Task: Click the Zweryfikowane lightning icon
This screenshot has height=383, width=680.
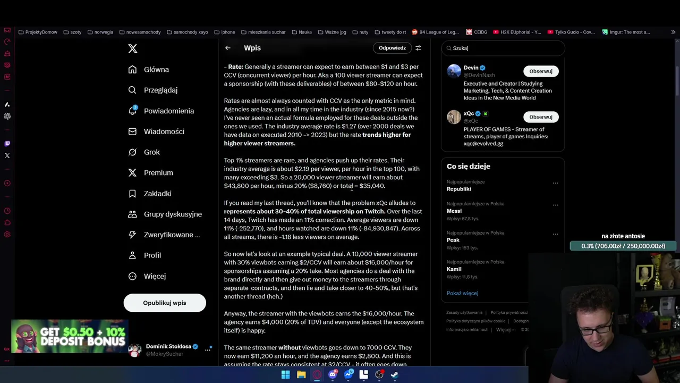Action: 132,235
